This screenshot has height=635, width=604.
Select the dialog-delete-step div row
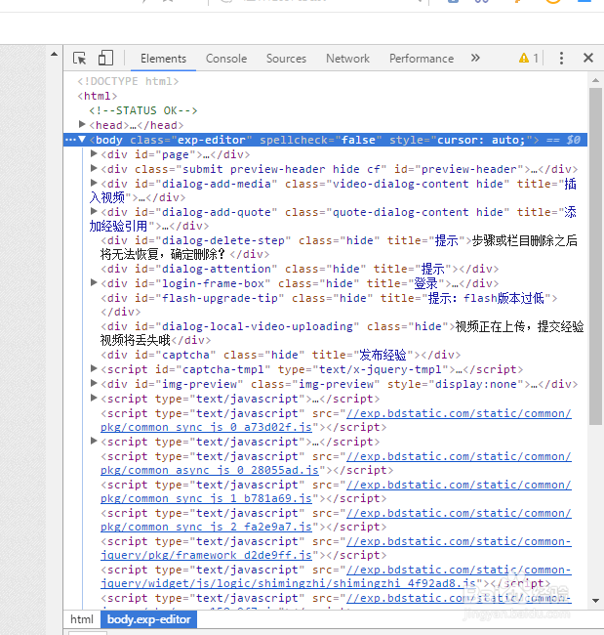click(x=339, y=247)
